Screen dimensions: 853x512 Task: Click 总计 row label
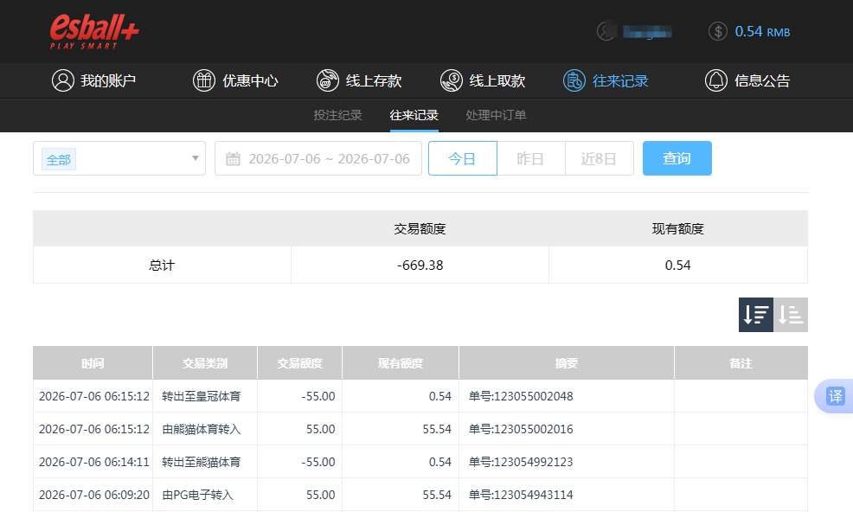tap(162, 265)
